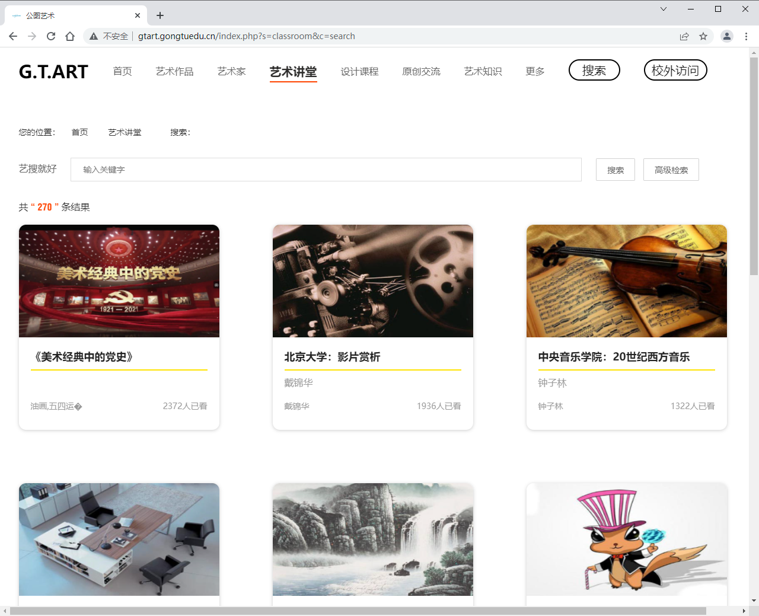Viewport: 759px width, 616px height.
Task: Click the browser forward arrow
Action: click(32, 36)
